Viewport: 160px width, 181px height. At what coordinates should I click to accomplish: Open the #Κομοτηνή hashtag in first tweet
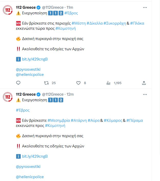[65, 28]
